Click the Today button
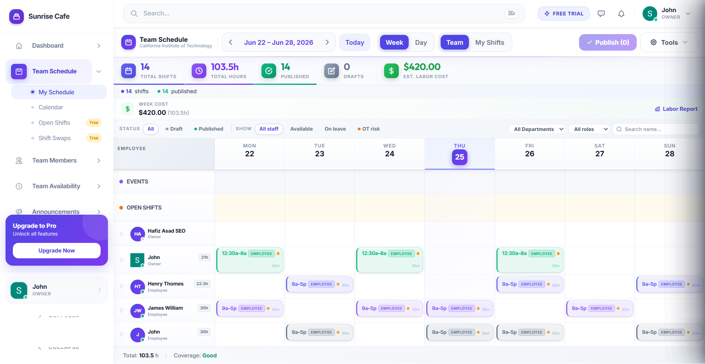 (x=355, y=43)
